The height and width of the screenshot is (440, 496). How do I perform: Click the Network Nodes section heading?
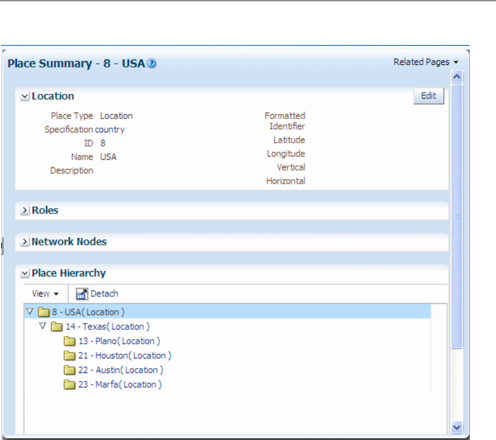pyautogui.click(x=69, y=242)
